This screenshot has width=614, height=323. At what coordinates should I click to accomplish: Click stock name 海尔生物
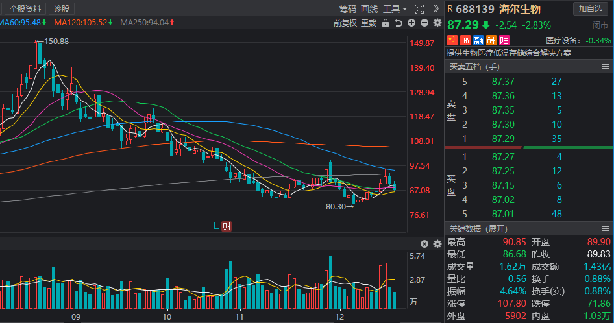520,9
